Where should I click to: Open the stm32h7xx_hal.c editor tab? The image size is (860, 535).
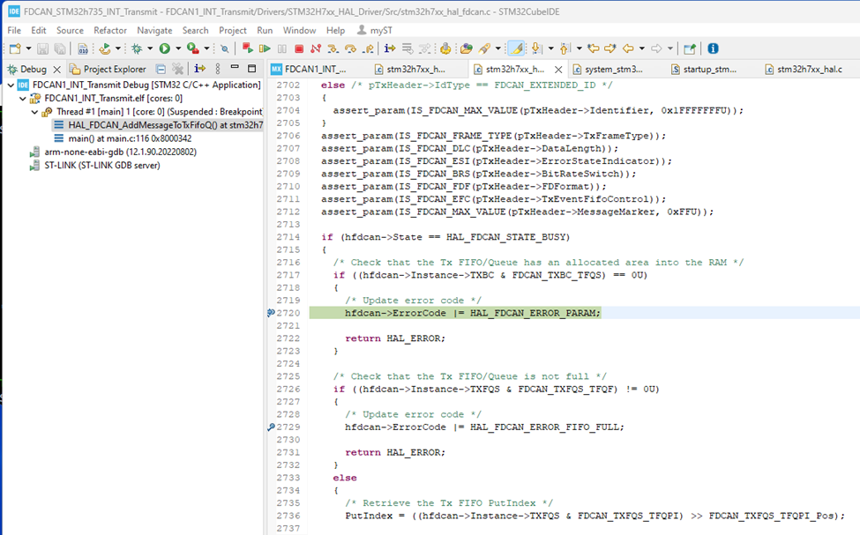pos(809,69)
